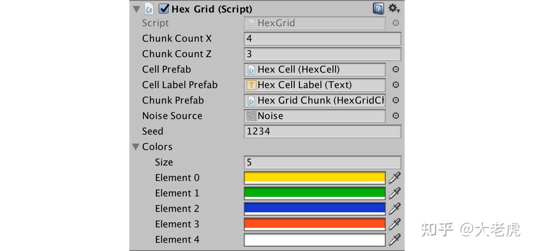
Task: Click the Noise Source property label
Action: click(172, 116)
